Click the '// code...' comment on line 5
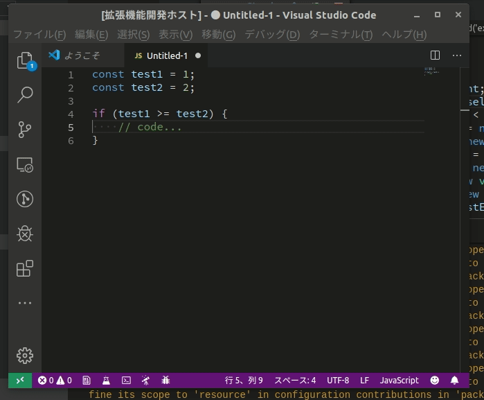This screenshot has height=400, width=484. [x=150, y=127]
